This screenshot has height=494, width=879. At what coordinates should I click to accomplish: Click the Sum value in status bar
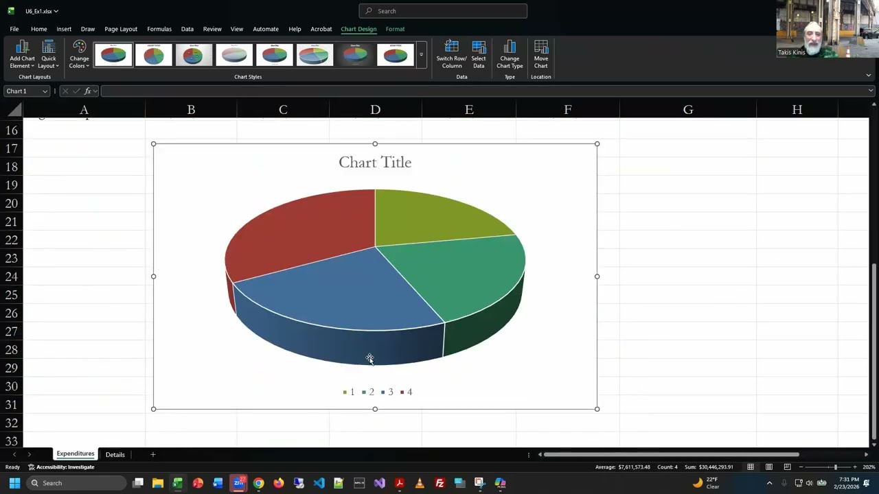click(709, 467)
